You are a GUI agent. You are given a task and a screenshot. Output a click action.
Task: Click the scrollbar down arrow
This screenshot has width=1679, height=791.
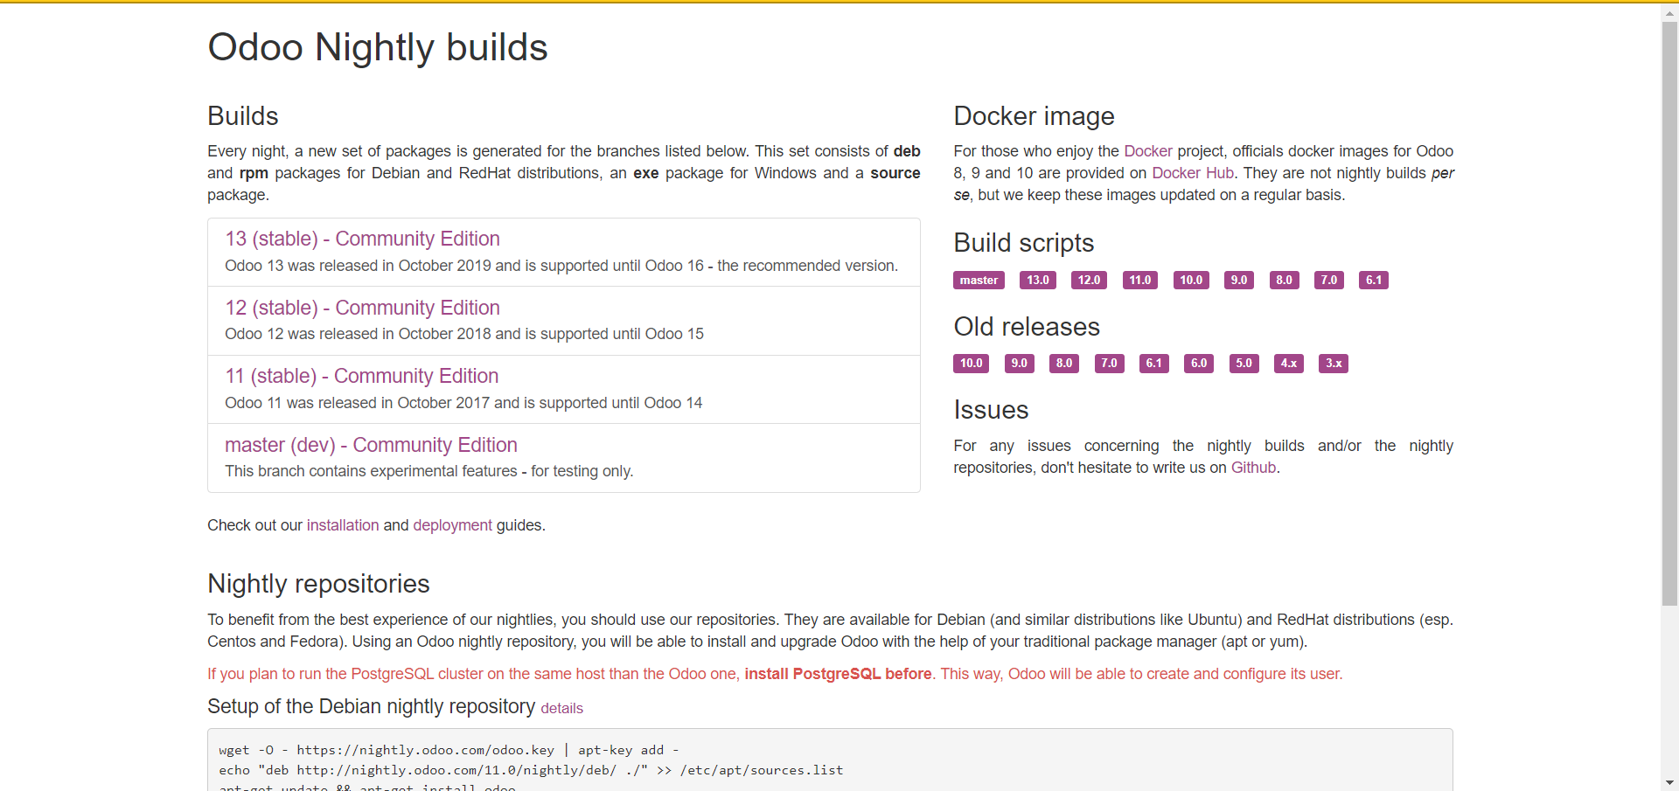click(1669, 783)
